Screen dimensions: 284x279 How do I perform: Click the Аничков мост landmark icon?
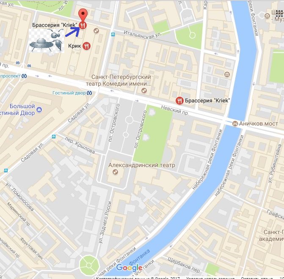235,123
